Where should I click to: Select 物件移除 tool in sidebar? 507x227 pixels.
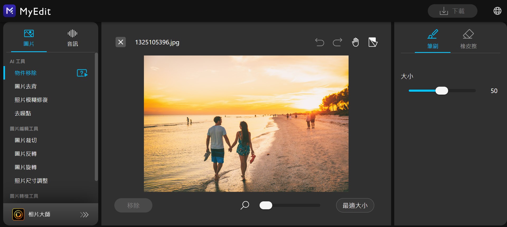(26, 73)
